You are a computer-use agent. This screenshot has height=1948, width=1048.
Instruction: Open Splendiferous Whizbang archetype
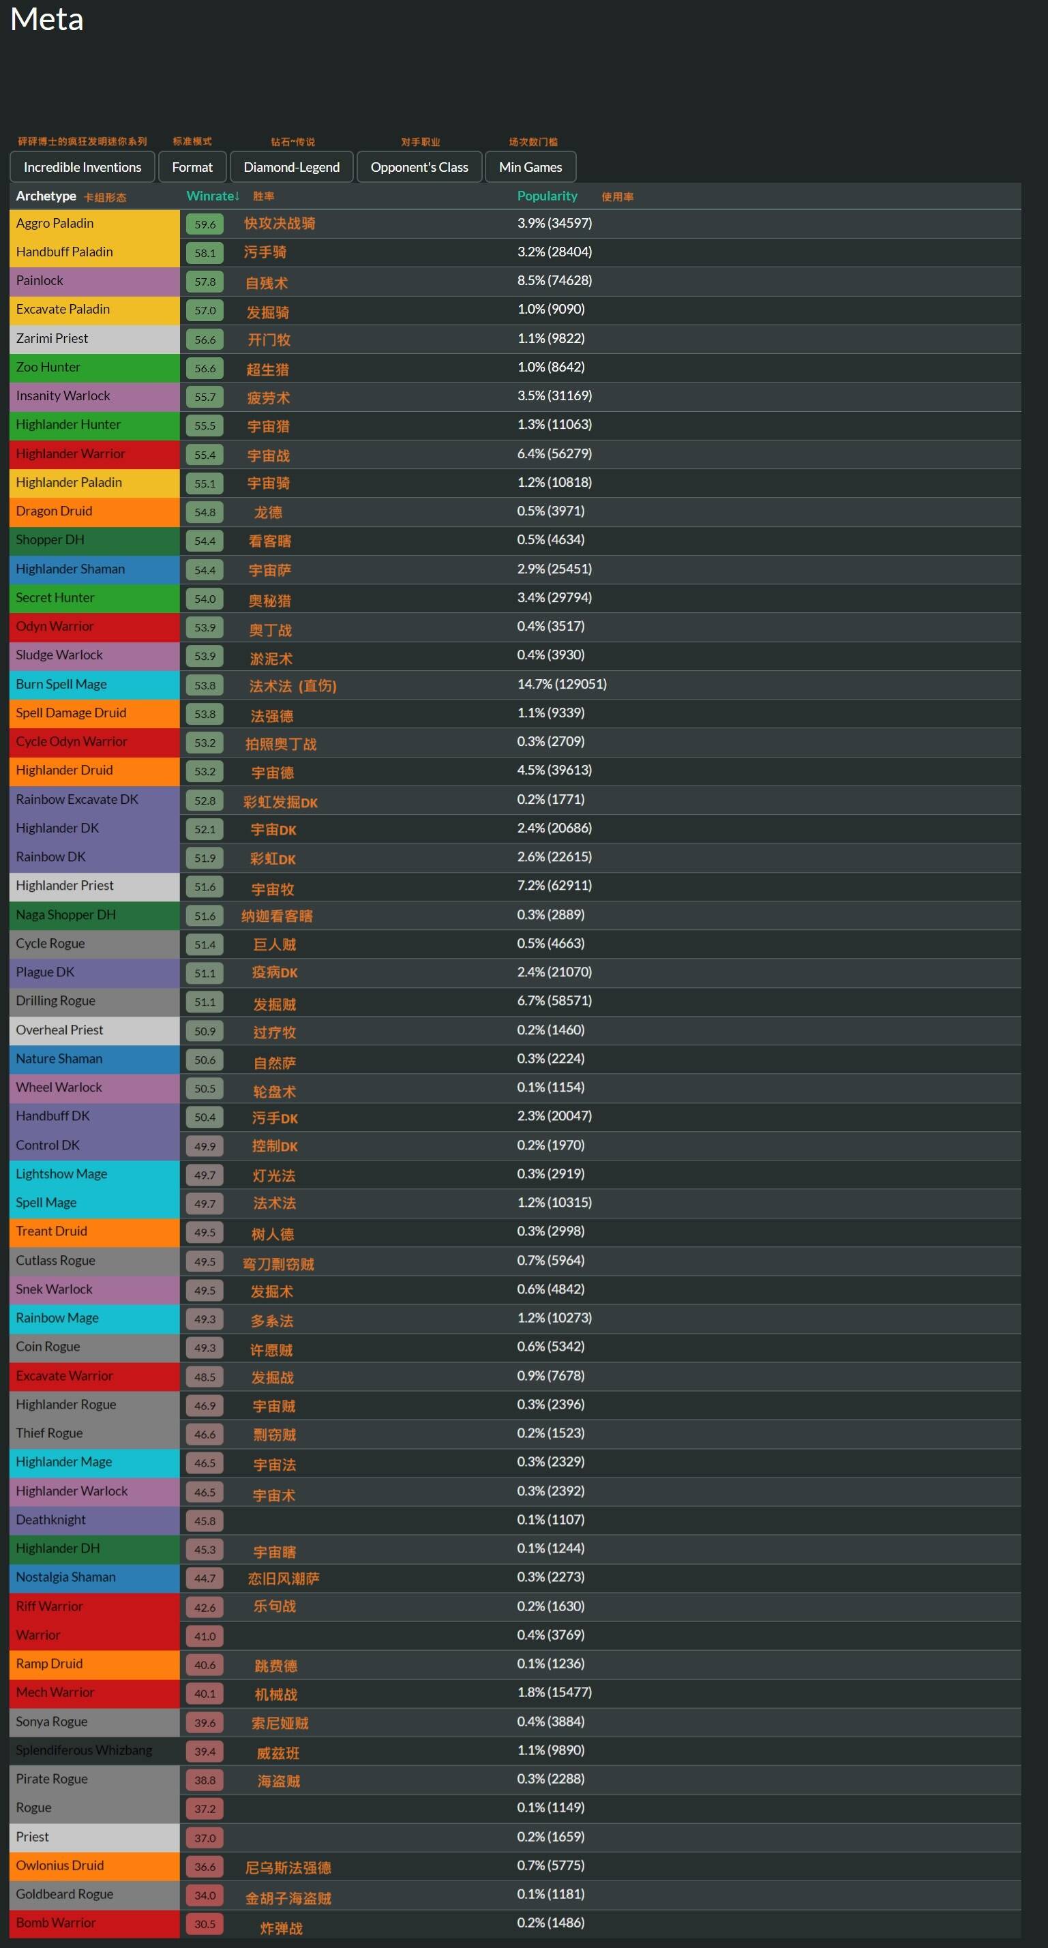[x=95, y=1752]
